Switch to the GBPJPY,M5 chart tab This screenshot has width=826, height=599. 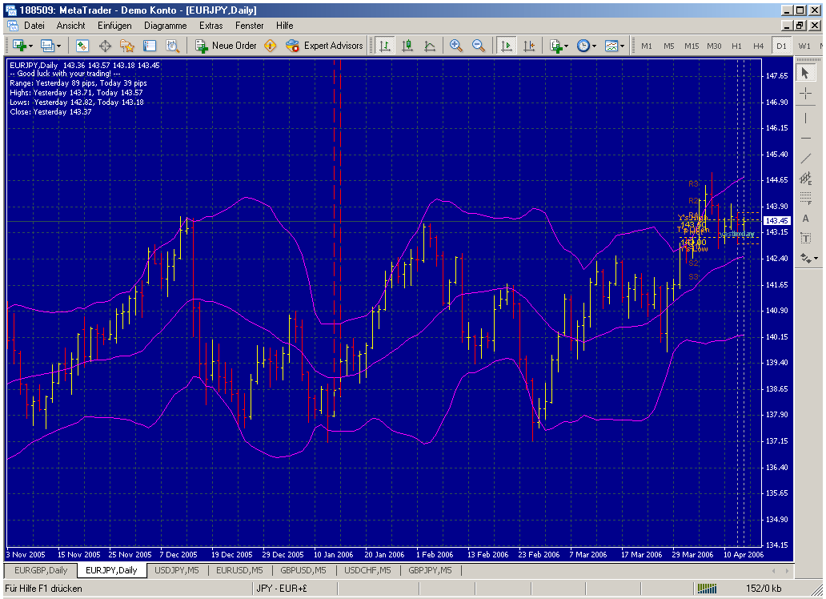(430, 570)
